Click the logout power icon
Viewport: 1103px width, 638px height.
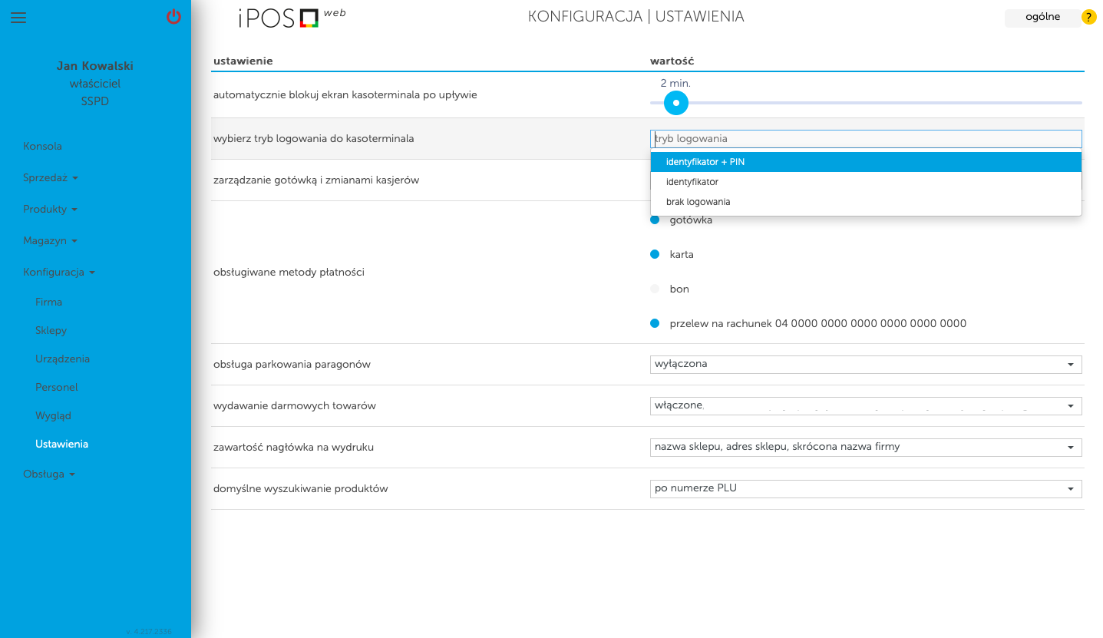pyautogui.click(x=173, y=17)
